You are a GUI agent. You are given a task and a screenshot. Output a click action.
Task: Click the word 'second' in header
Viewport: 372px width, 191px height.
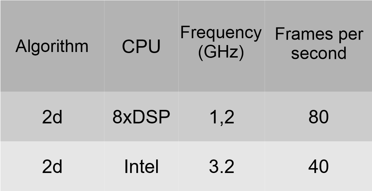[319, 53]
